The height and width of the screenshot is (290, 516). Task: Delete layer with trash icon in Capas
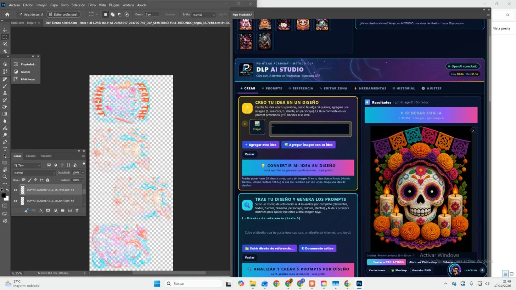(77, 210)
